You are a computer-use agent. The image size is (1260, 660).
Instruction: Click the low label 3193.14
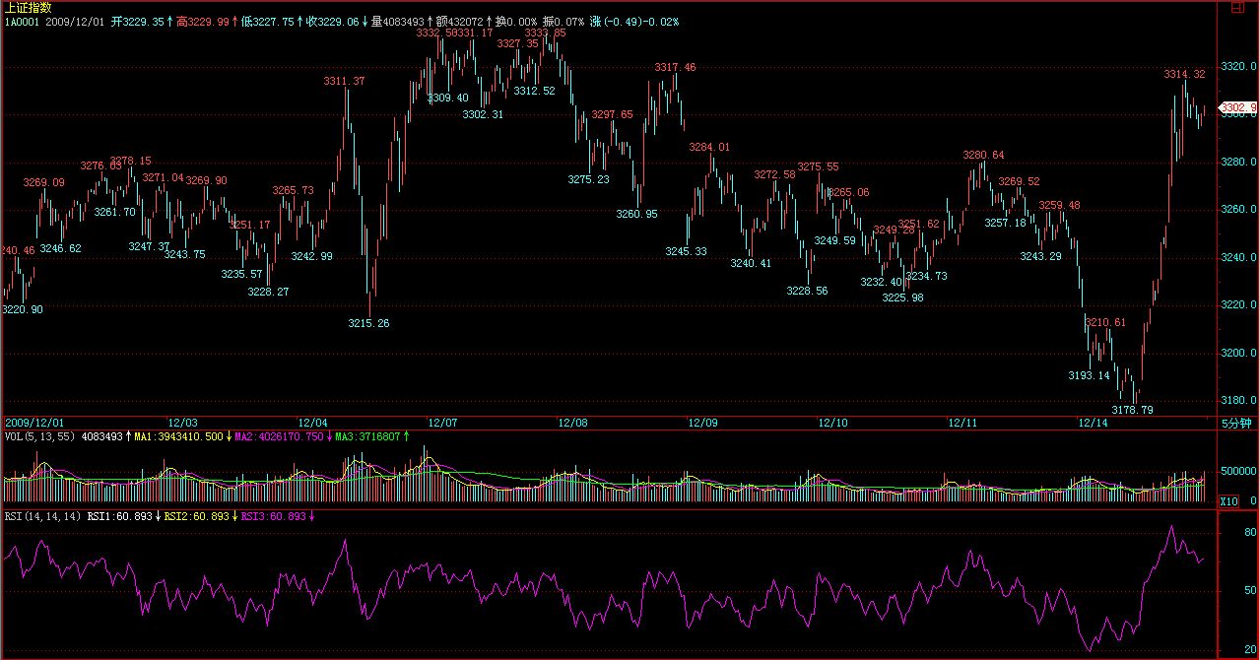(1089, 375)
